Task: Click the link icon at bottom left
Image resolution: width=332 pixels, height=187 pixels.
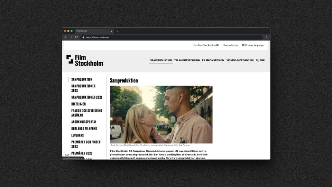Action: click(x=67, y=154)
